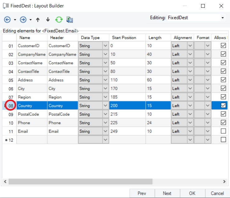230x198 pixels.
Task: Click the move up arrow icon
Action: 38,20
